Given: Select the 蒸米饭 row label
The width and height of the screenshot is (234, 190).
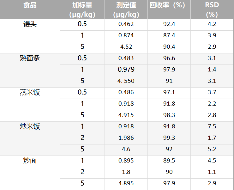Looking at the screenshot, I should 30,92.
